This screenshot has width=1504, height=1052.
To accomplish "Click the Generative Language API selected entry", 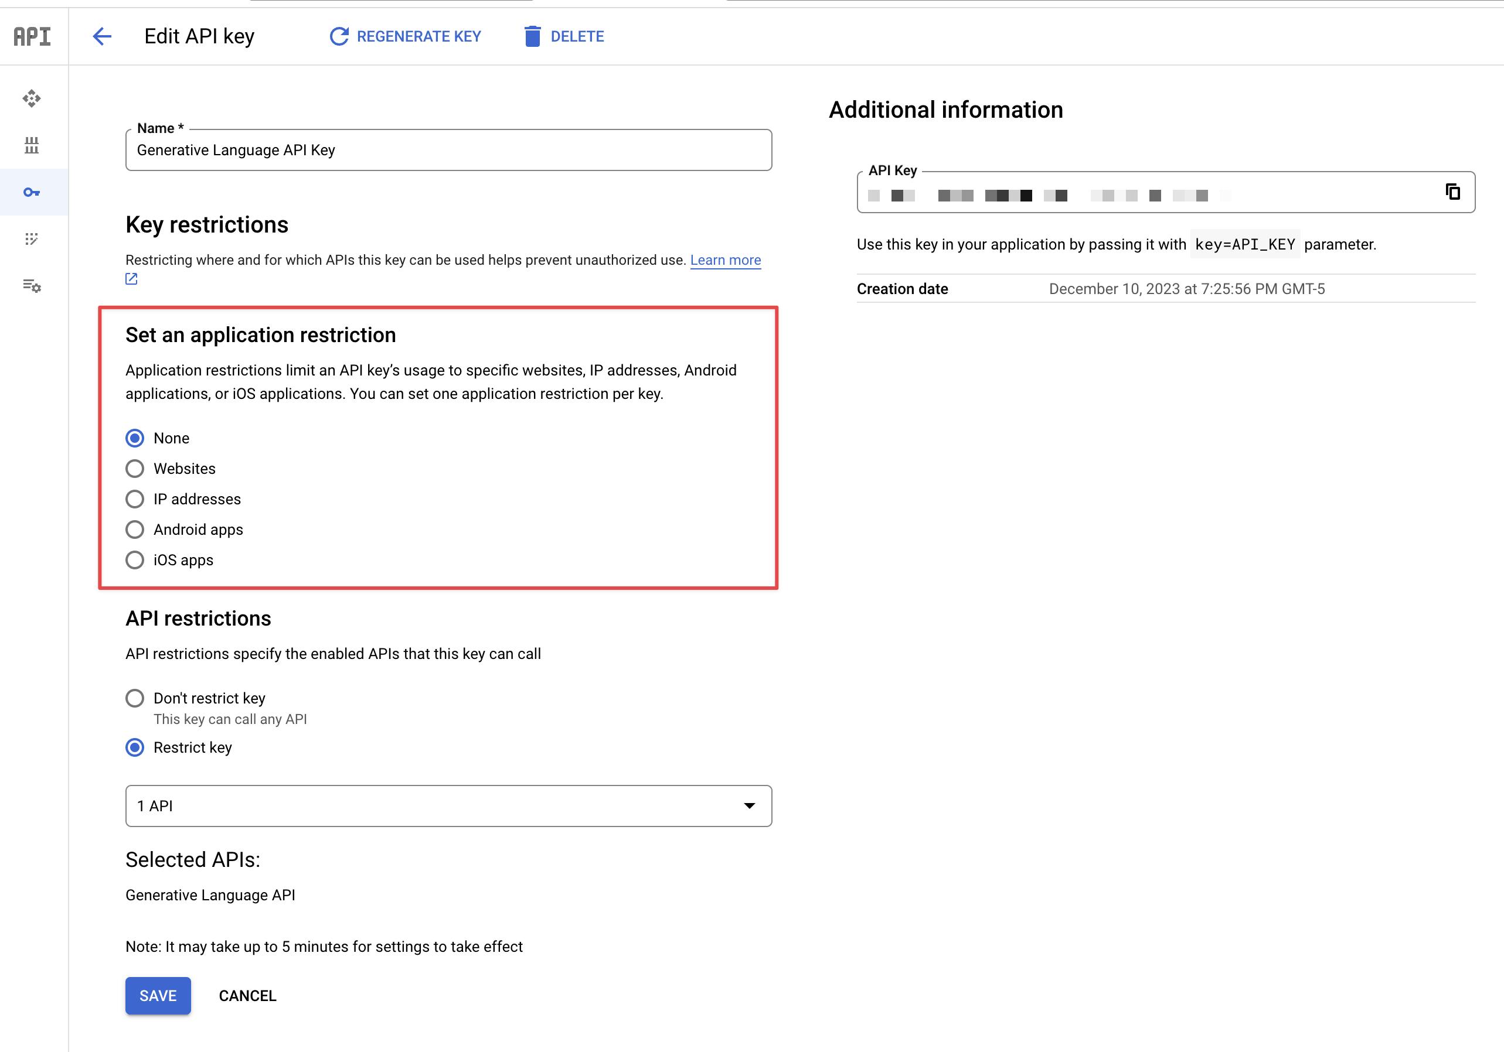I will (x=210, y=895).
